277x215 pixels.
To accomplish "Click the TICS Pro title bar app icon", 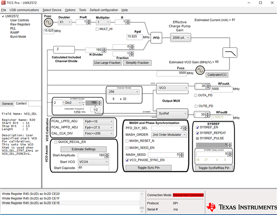I will [x=3, y=3].
